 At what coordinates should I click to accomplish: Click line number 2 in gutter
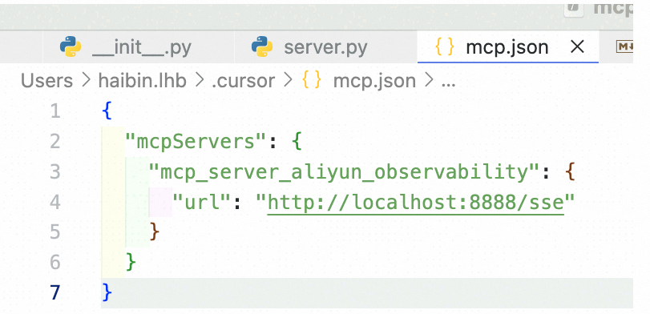(55, 142)
